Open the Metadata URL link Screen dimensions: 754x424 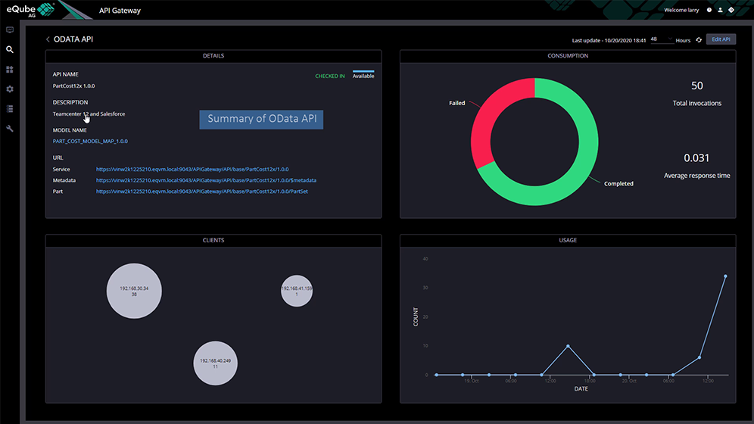coord(206,181)
